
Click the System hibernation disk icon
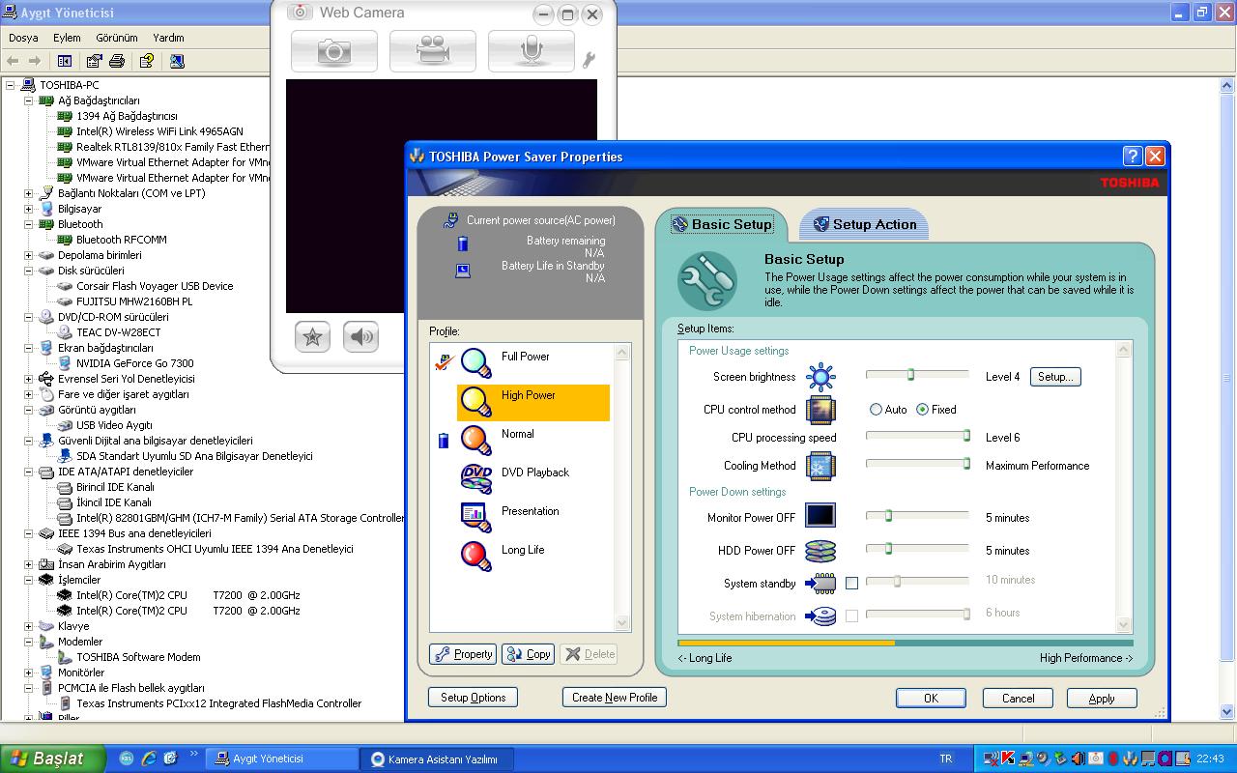pos(820,616)
